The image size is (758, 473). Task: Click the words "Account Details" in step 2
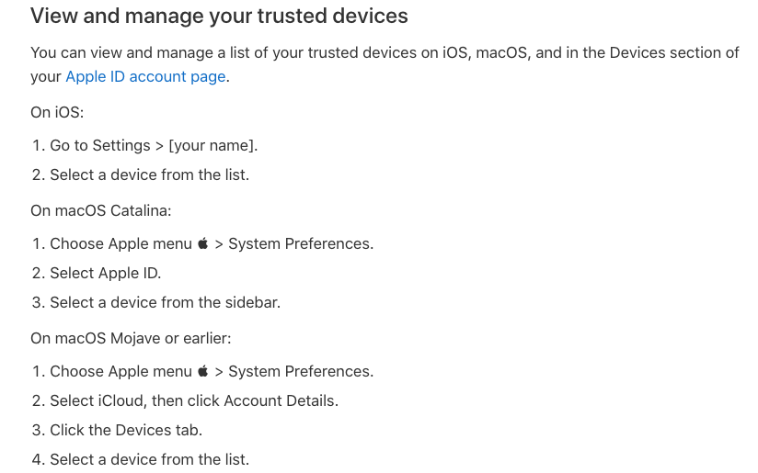279,400
